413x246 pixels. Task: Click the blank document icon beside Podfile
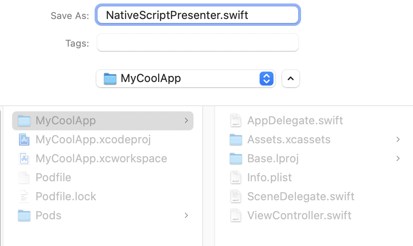click(24, 177)
